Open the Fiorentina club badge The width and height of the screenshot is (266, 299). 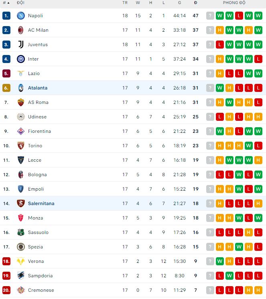(x=20, y=131)
